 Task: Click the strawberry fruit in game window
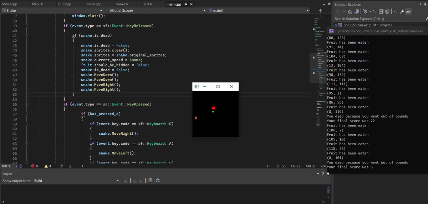pos(195,118)
